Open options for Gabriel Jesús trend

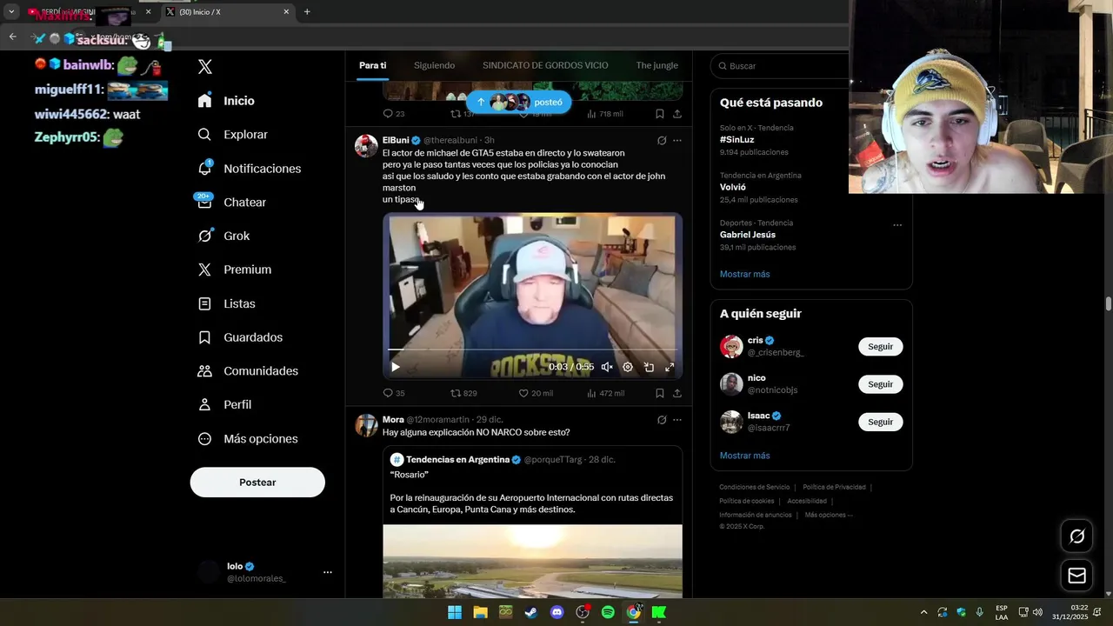(x=897, y=225)
